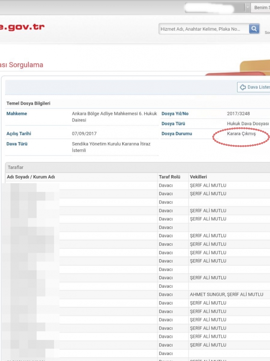Open the user account dropdown arrow
The image size is (270, 361).
tap(248, 7)
